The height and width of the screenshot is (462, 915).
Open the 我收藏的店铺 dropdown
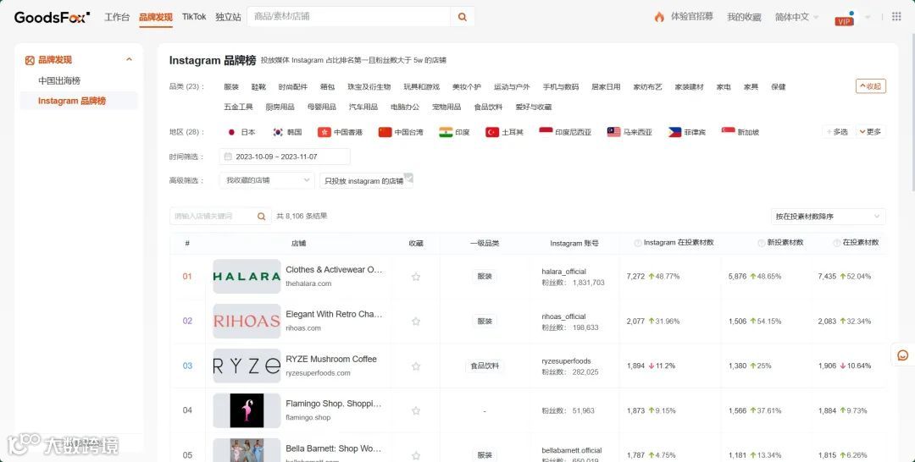(x=267, y=180)
